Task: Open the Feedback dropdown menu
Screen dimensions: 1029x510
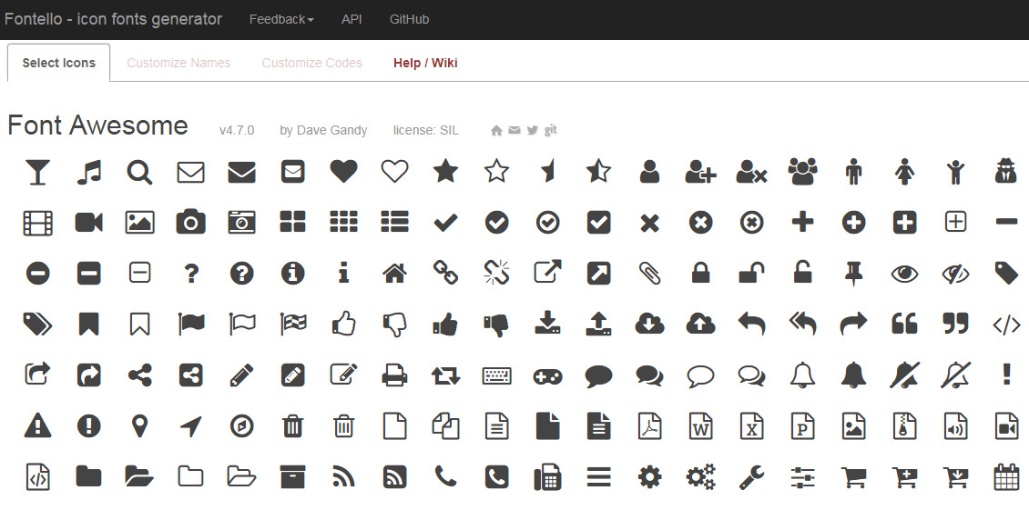Action: coord(281,20)
